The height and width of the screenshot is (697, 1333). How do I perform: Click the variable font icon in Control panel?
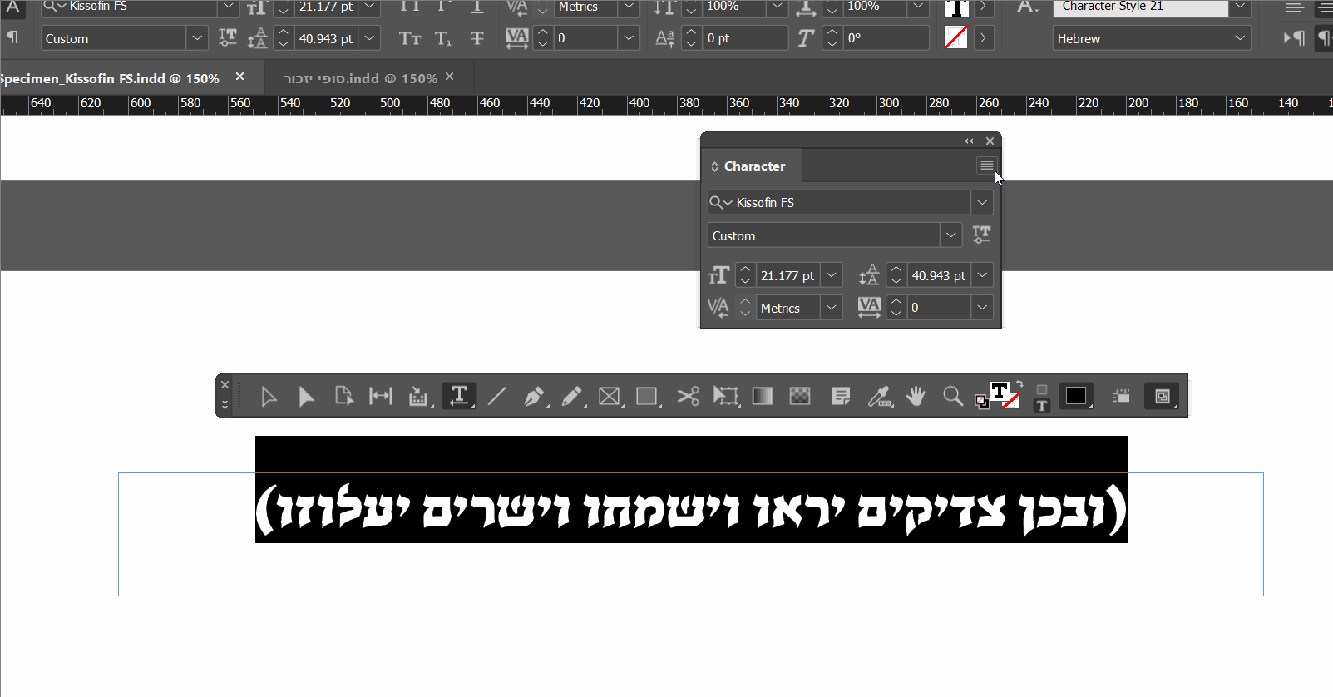[227, 38]
